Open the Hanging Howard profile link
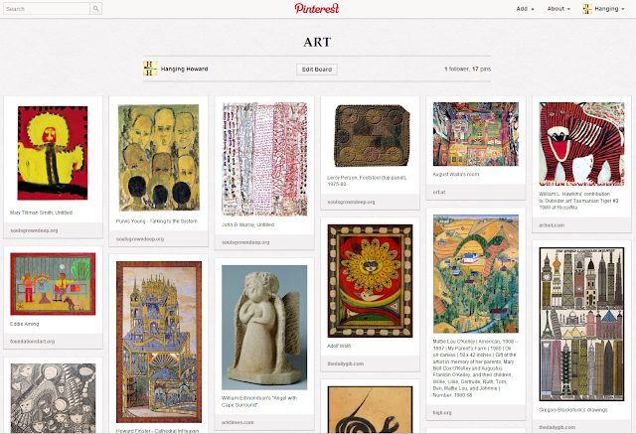Image resolution: width=636 pixels, height=434 pixels. pyautogui.click(x=184, y=69)
